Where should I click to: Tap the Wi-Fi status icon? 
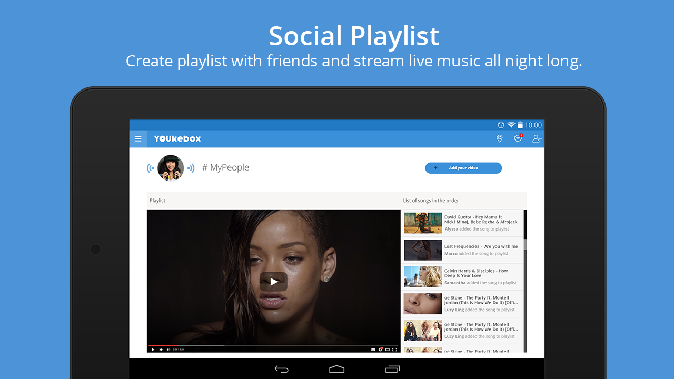[511, 125]
